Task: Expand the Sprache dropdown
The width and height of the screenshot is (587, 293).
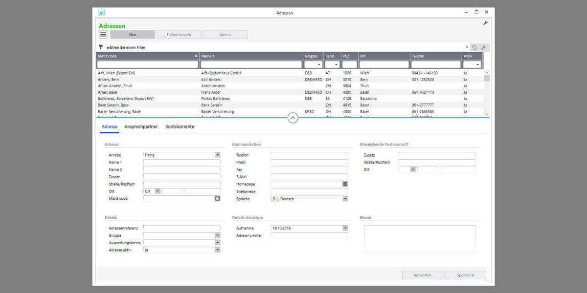Action: [x=345, y=199]
